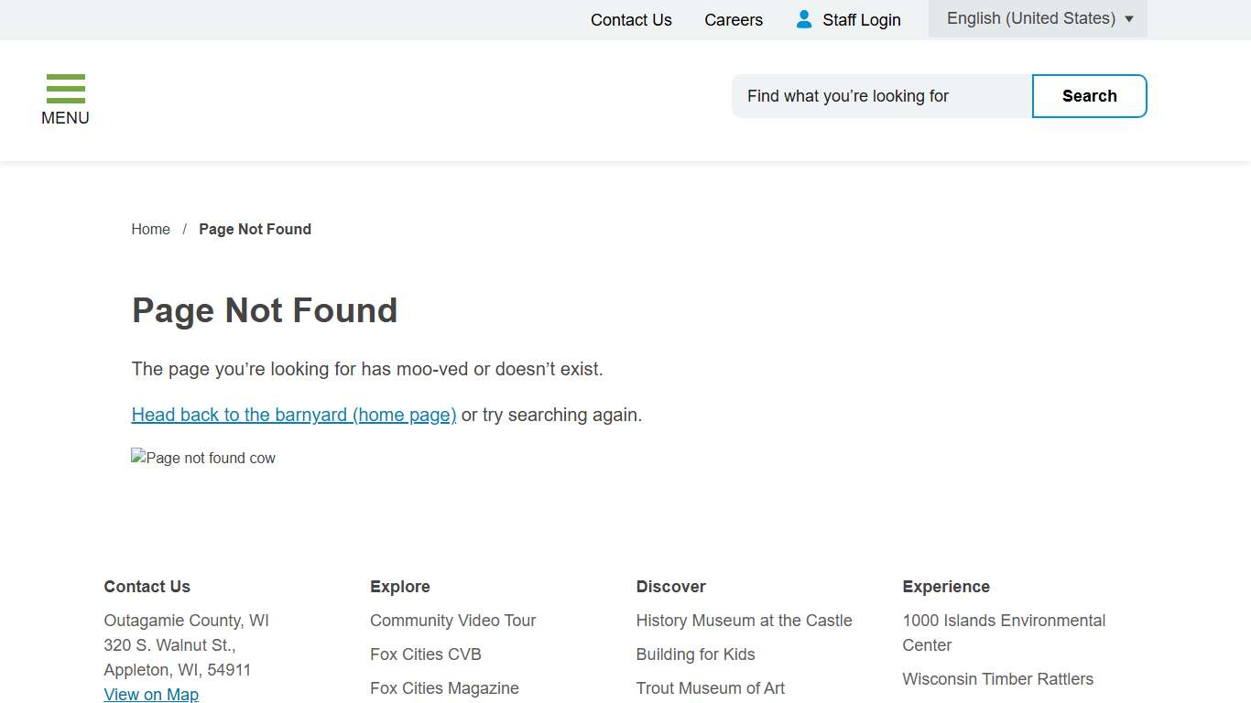Open the hamburger MENU icon
Image resolution: width=1251 pixels, height=703 pixels.
[65, 89]
